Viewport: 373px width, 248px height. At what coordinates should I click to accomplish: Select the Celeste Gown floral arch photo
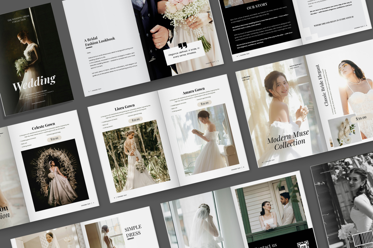tap(55, 175)
